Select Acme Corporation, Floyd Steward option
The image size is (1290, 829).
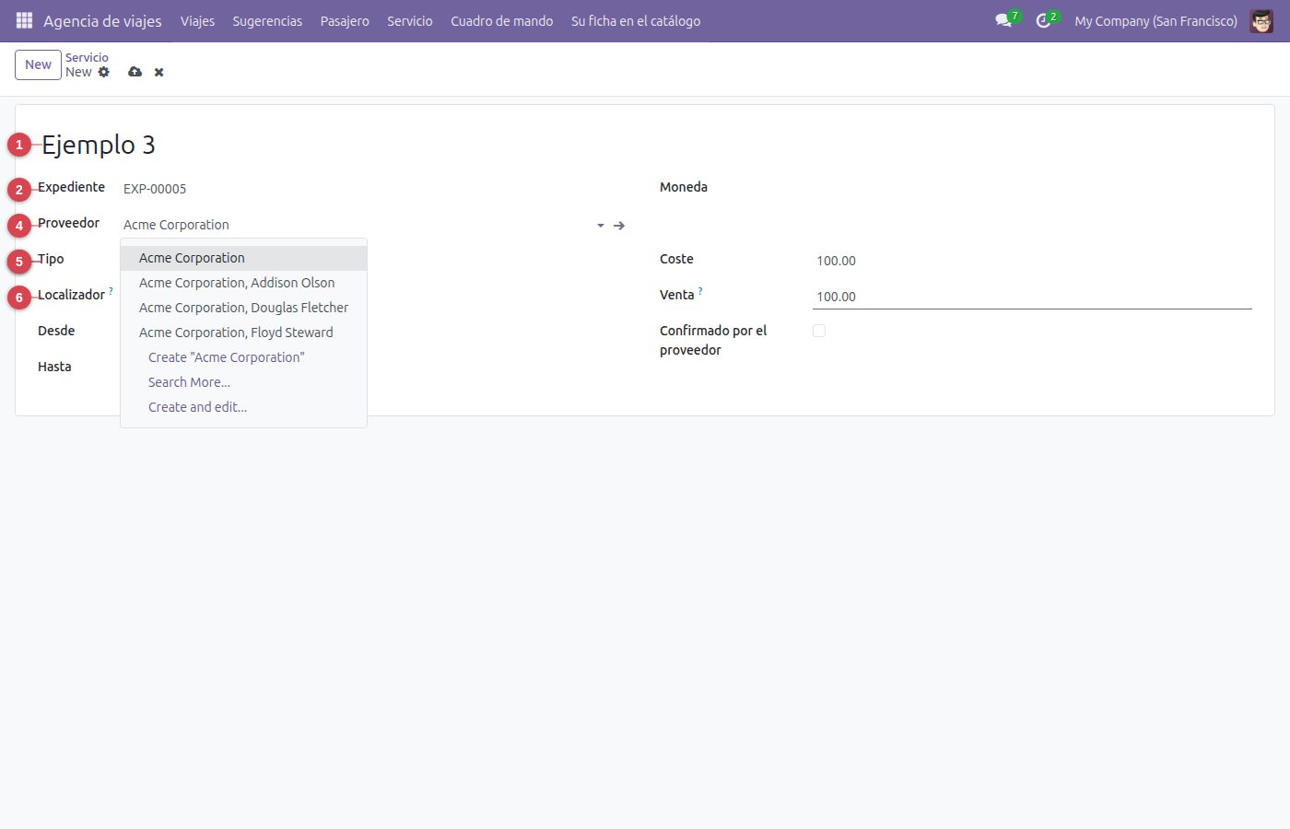tap(243, 333)
